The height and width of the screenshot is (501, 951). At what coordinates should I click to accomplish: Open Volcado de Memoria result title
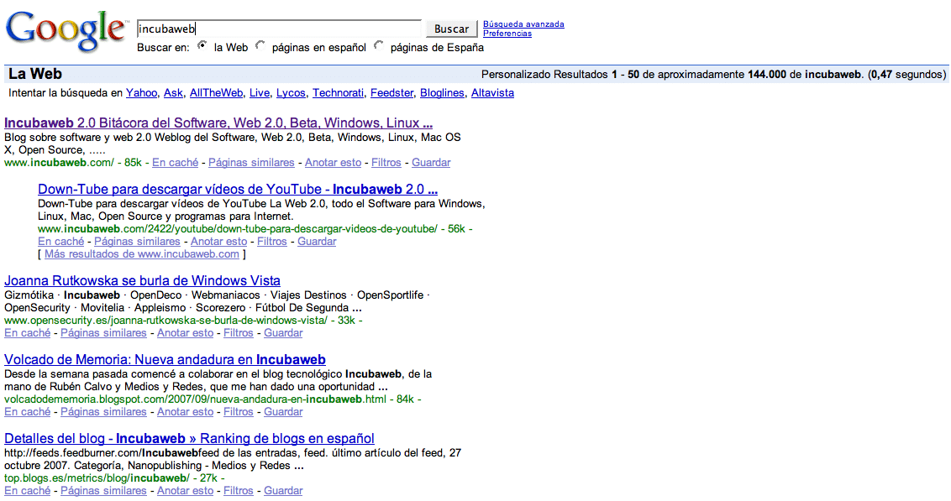tap(165, 359)
